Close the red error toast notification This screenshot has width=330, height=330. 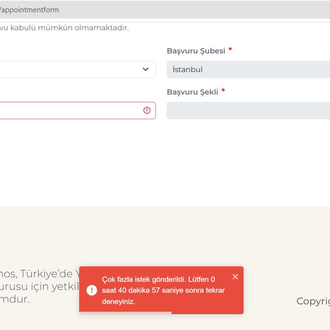point(235,277)
